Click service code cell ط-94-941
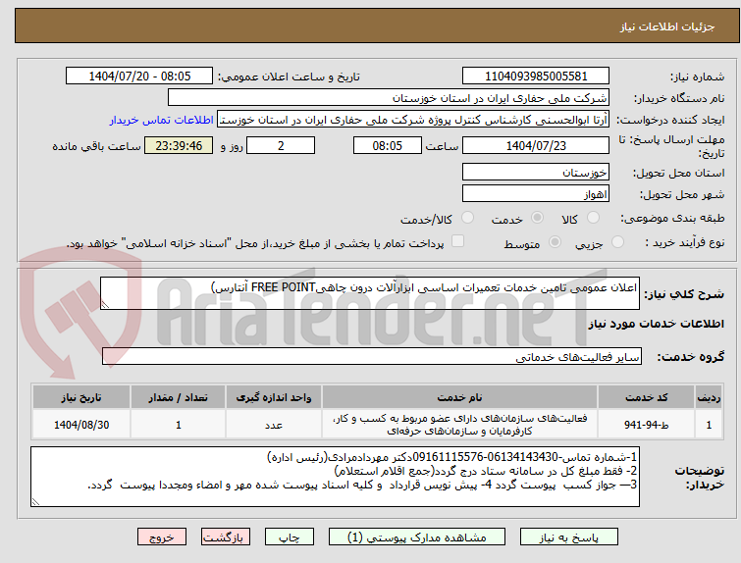This screenshot has width=741, height=563. point(646,425)
